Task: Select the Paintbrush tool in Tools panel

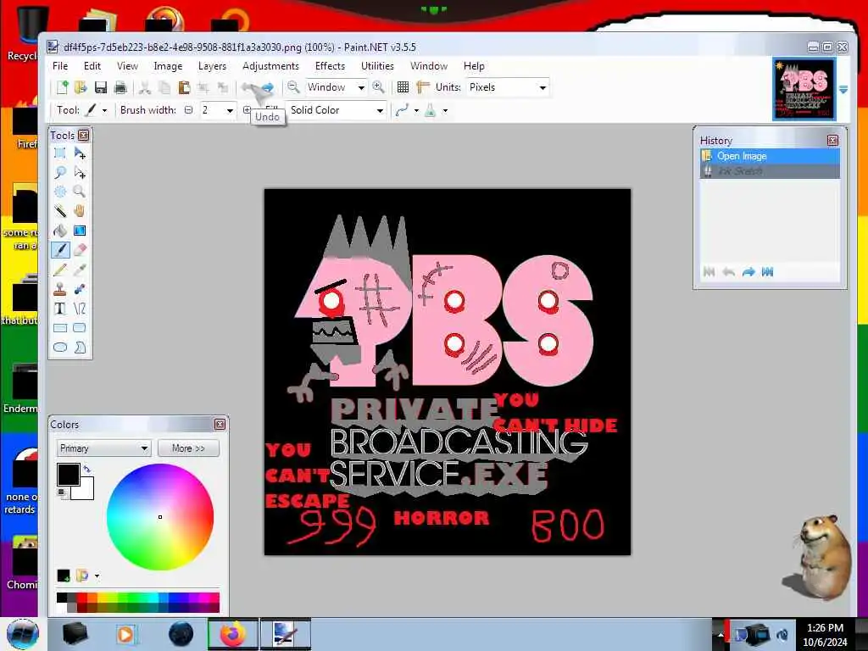Action: tap(60, 250)
